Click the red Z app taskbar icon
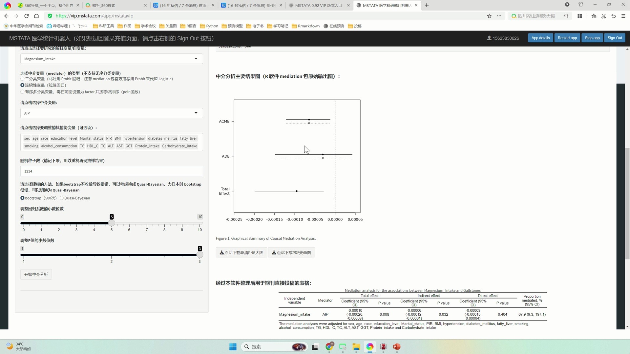 coord(383,347)
